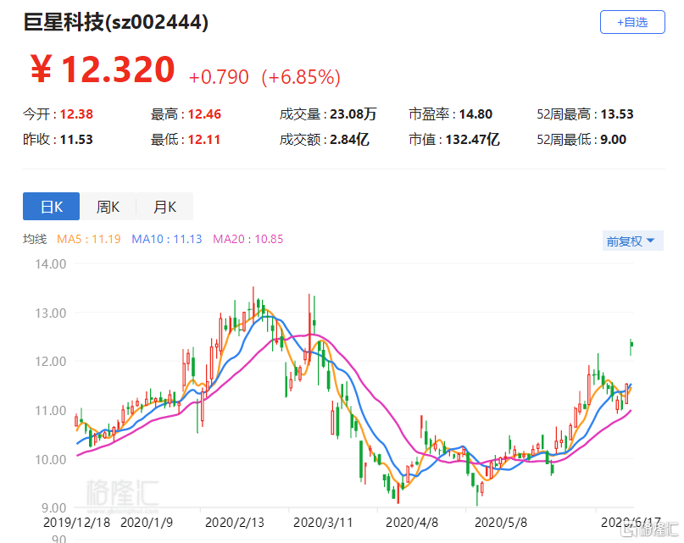
Task: Click the 最高 daily high 12.46
Action: 204,114
